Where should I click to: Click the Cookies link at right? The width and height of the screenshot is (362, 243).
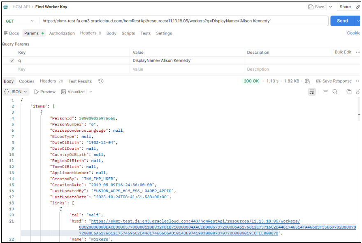(x=354, y=33)
